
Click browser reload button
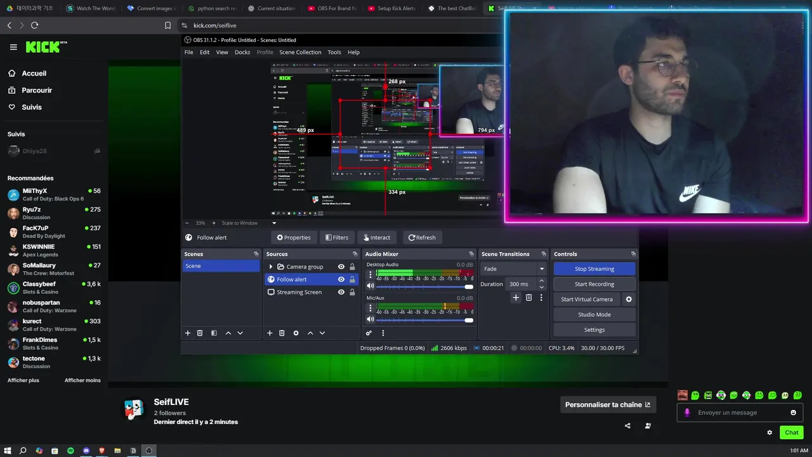point(34,25)
